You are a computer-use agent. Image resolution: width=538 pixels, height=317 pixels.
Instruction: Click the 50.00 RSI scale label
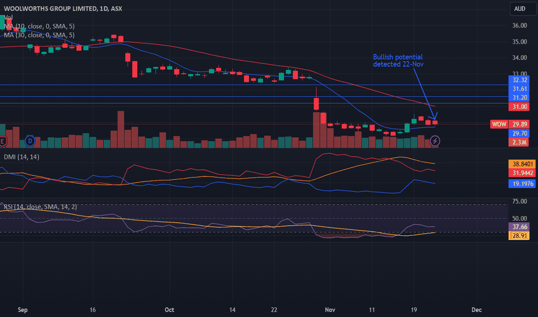click(520, 218)
